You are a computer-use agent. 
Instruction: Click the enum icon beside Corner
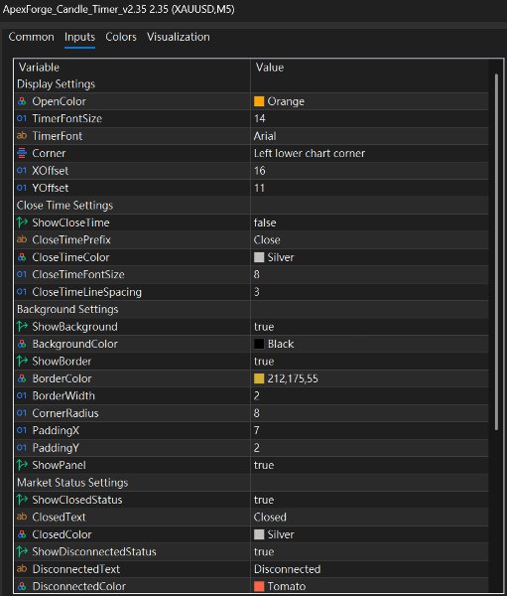tap(22, 153)
